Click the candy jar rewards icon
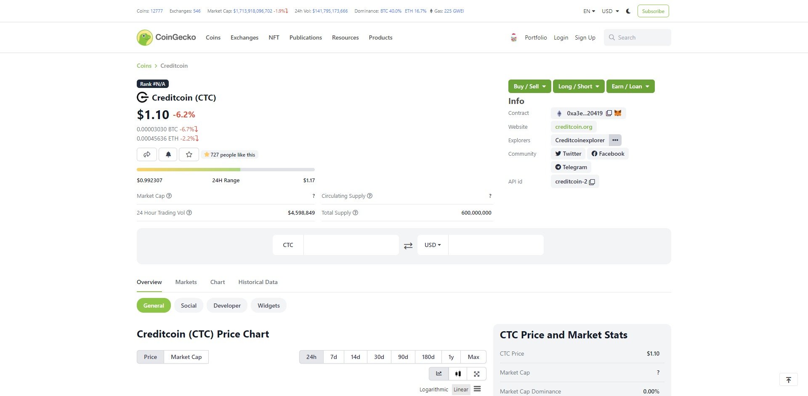Viewport: 808px width, 396px height. 514,37
